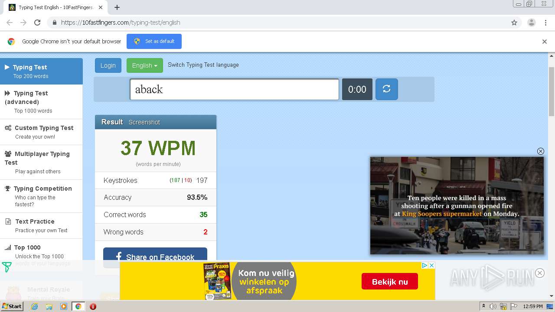Show hidden tray icons arrow
Viewport: 555px width, 312px height.
click(483, 306)
